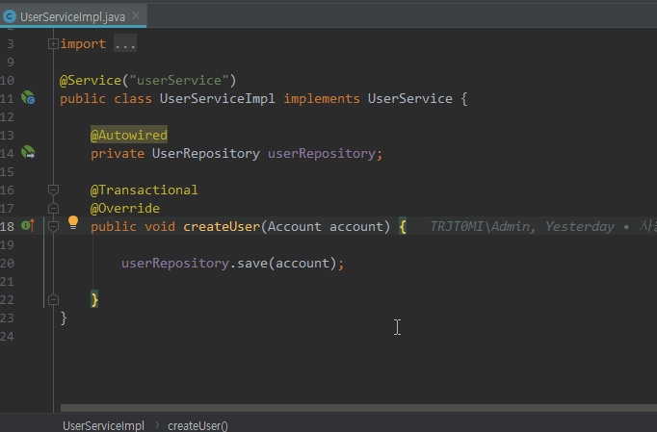The image size is (657, 432).
Task: Click the userRepository field declaration
Action: [322, 153]
